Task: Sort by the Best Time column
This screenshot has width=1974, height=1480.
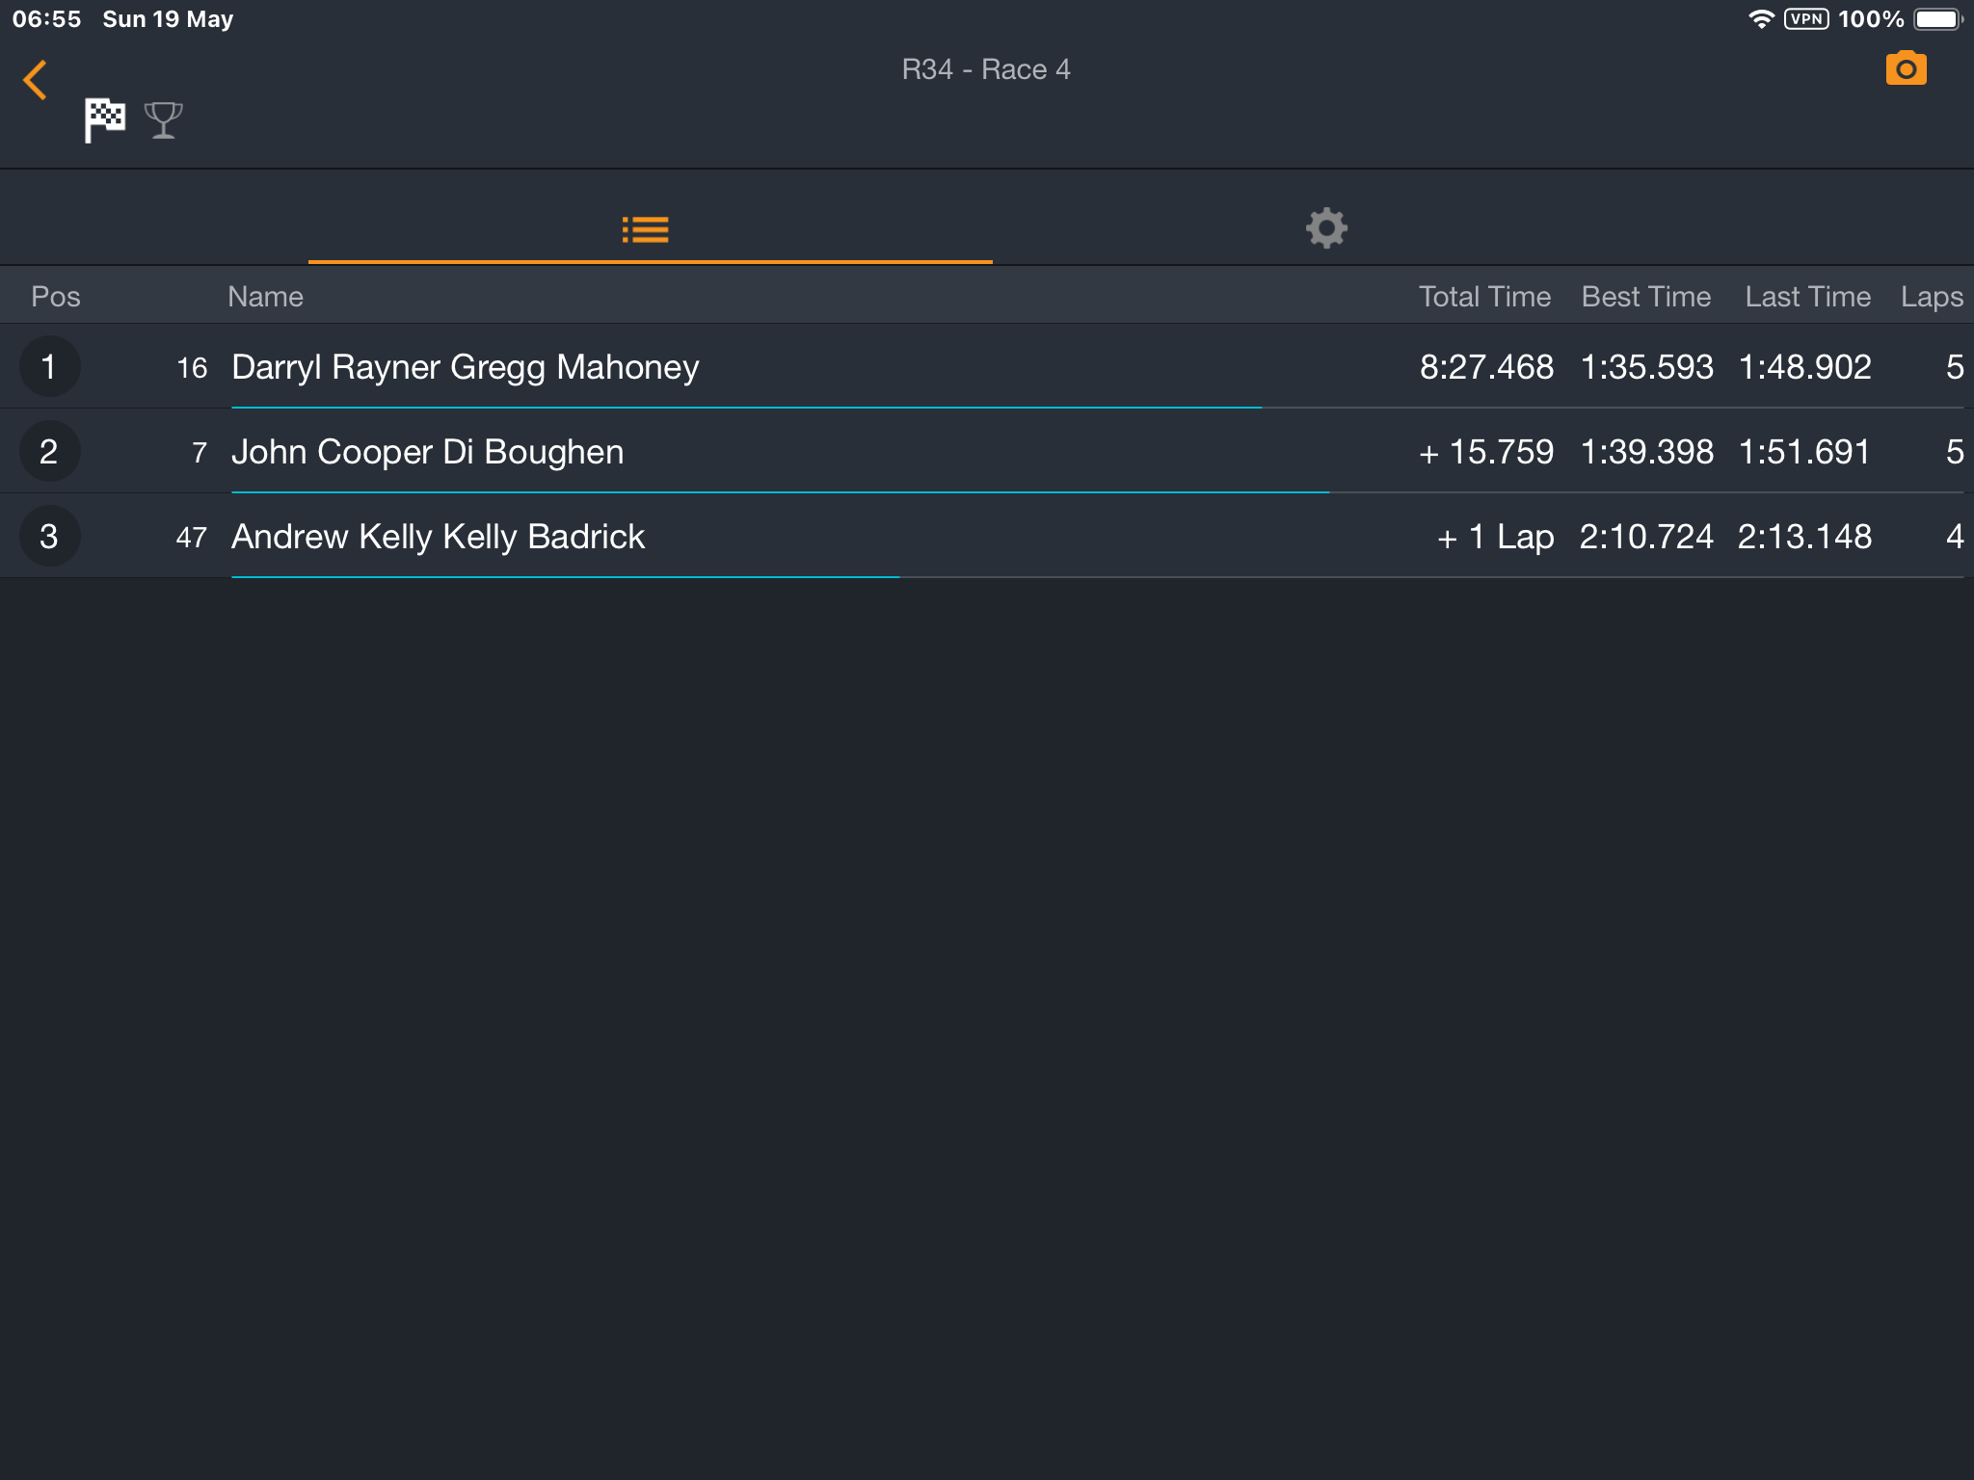Action: click(1646, 297)
